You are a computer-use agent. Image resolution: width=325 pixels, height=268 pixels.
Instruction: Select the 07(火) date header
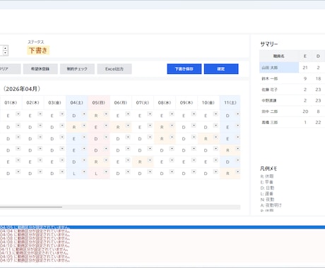(x=143, y=103)
